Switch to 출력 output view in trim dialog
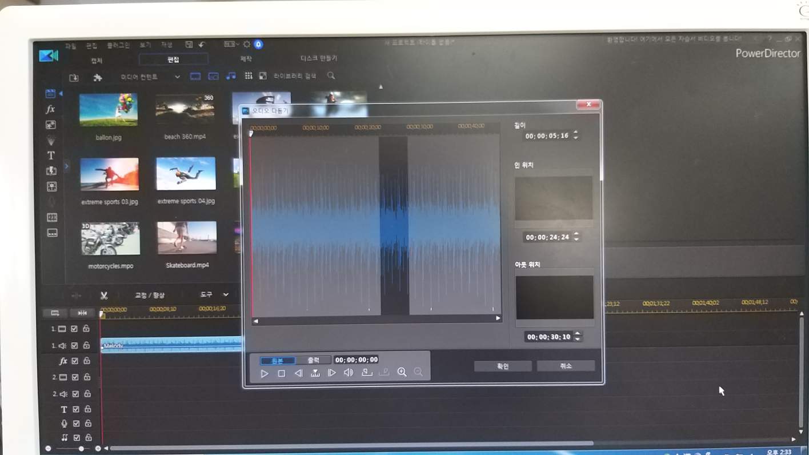 pos(313,360)
